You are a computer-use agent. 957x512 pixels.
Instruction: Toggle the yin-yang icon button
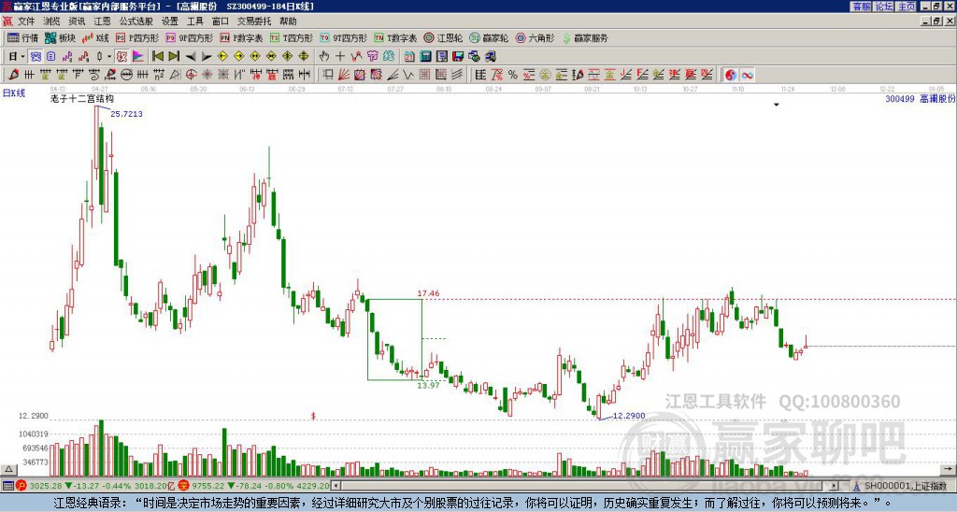click(x=731, y=75)
